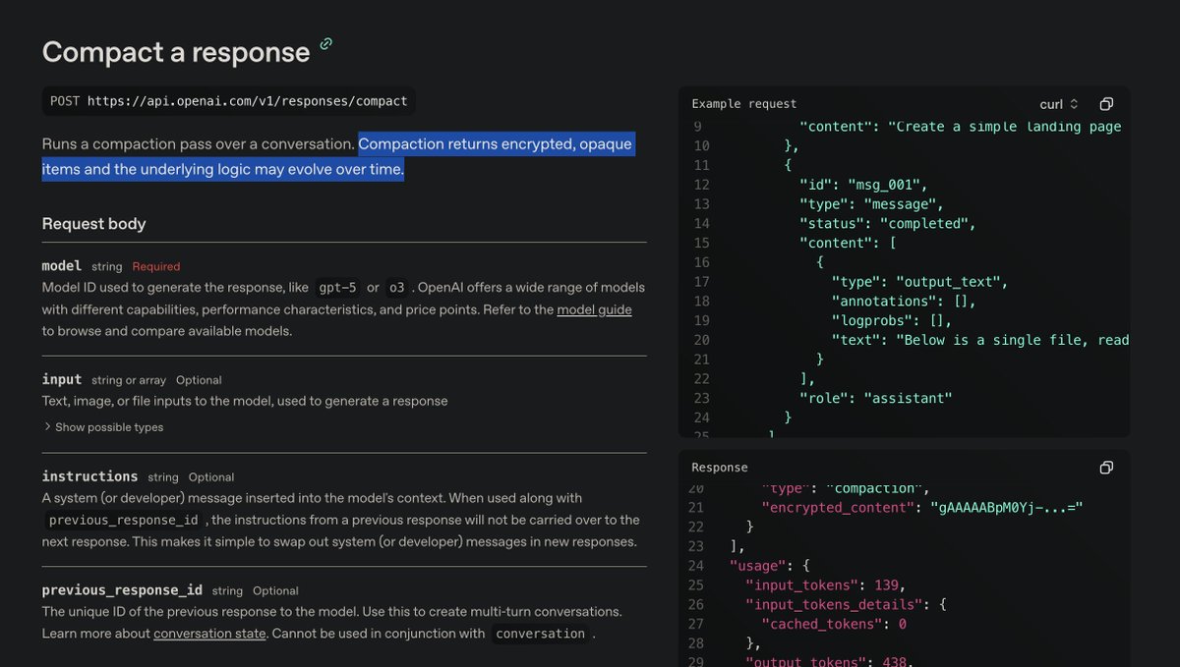Click the "type": "output_text" code line
The image size is (1180, 667).
tap(919, 282)
